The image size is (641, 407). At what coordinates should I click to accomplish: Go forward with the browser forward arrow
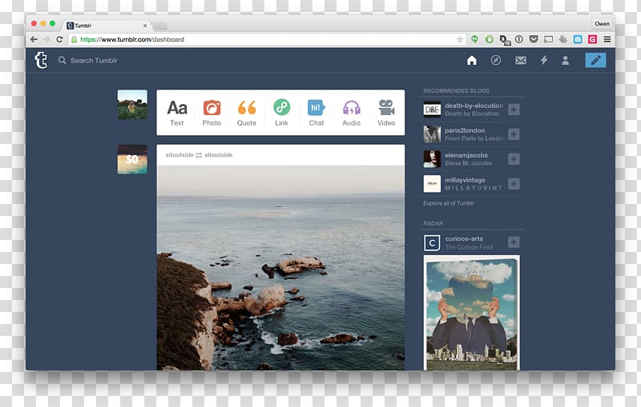46,39
